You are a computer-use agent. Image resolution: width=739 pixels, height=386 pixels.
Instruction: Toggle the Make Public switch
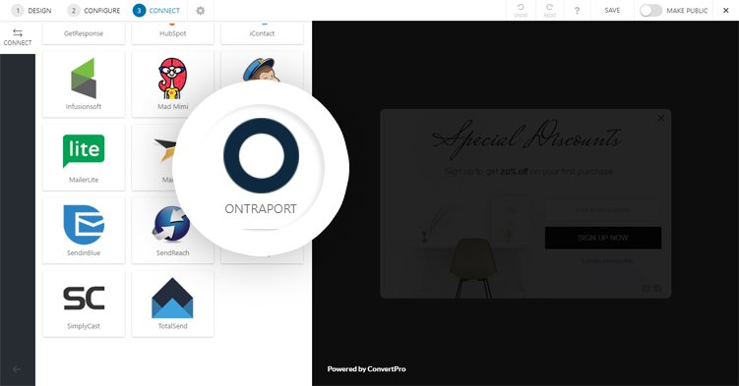point(650,11)
